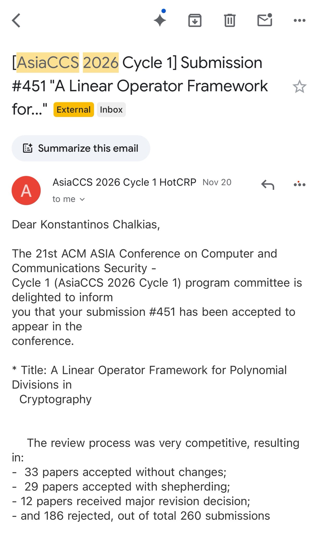The height and width of the screenshot is (534, 320).
Task: Tap the Nov 20 date
Action: (x=217, y=182)
